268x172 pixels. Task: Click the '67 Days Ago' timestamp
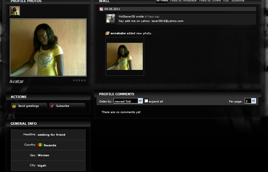152,16
